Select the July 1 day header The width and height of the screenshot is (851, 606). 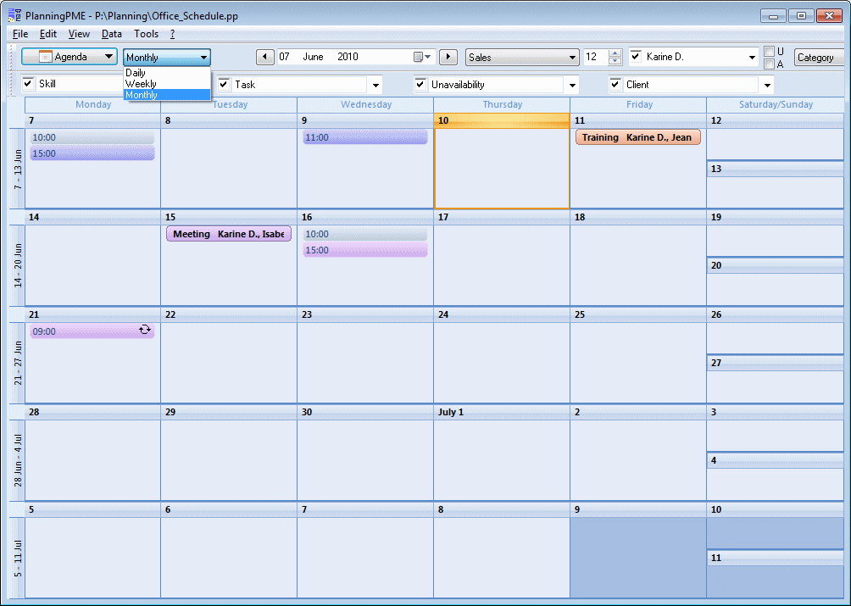pos(502,412)
